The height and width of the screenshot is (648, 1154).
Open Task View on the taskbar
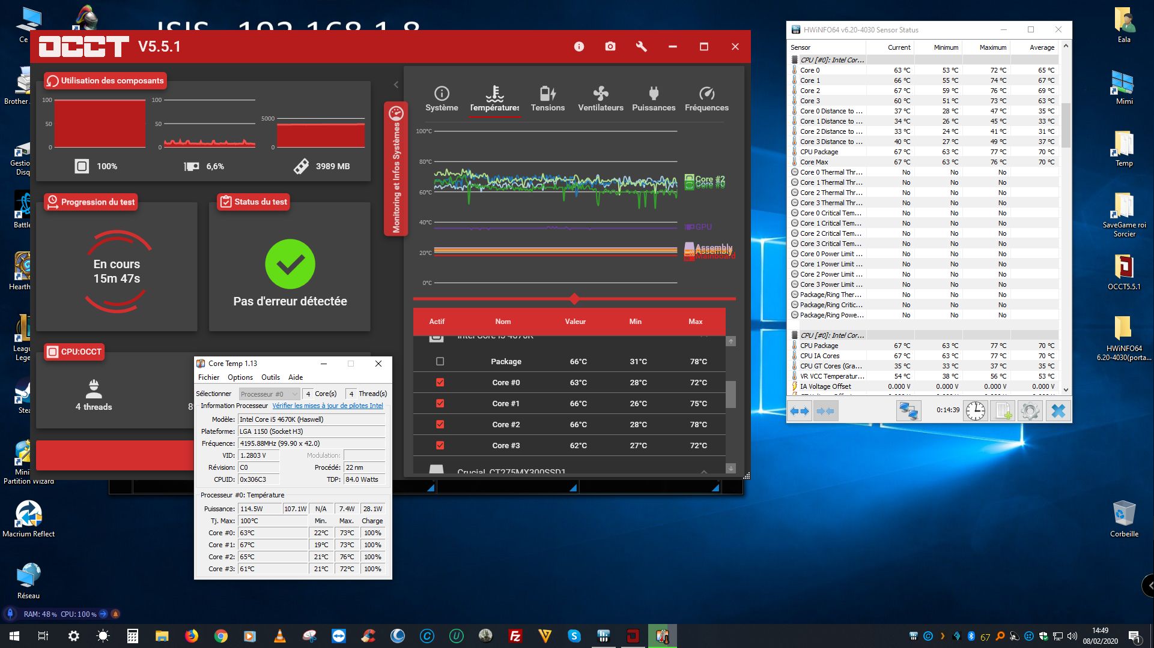click(43, 636)
